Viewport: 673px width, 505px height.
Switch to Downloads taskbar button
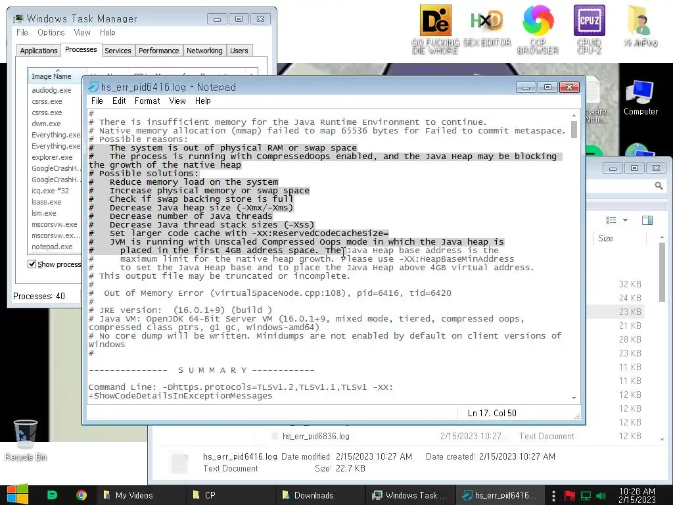coord(319,495)
